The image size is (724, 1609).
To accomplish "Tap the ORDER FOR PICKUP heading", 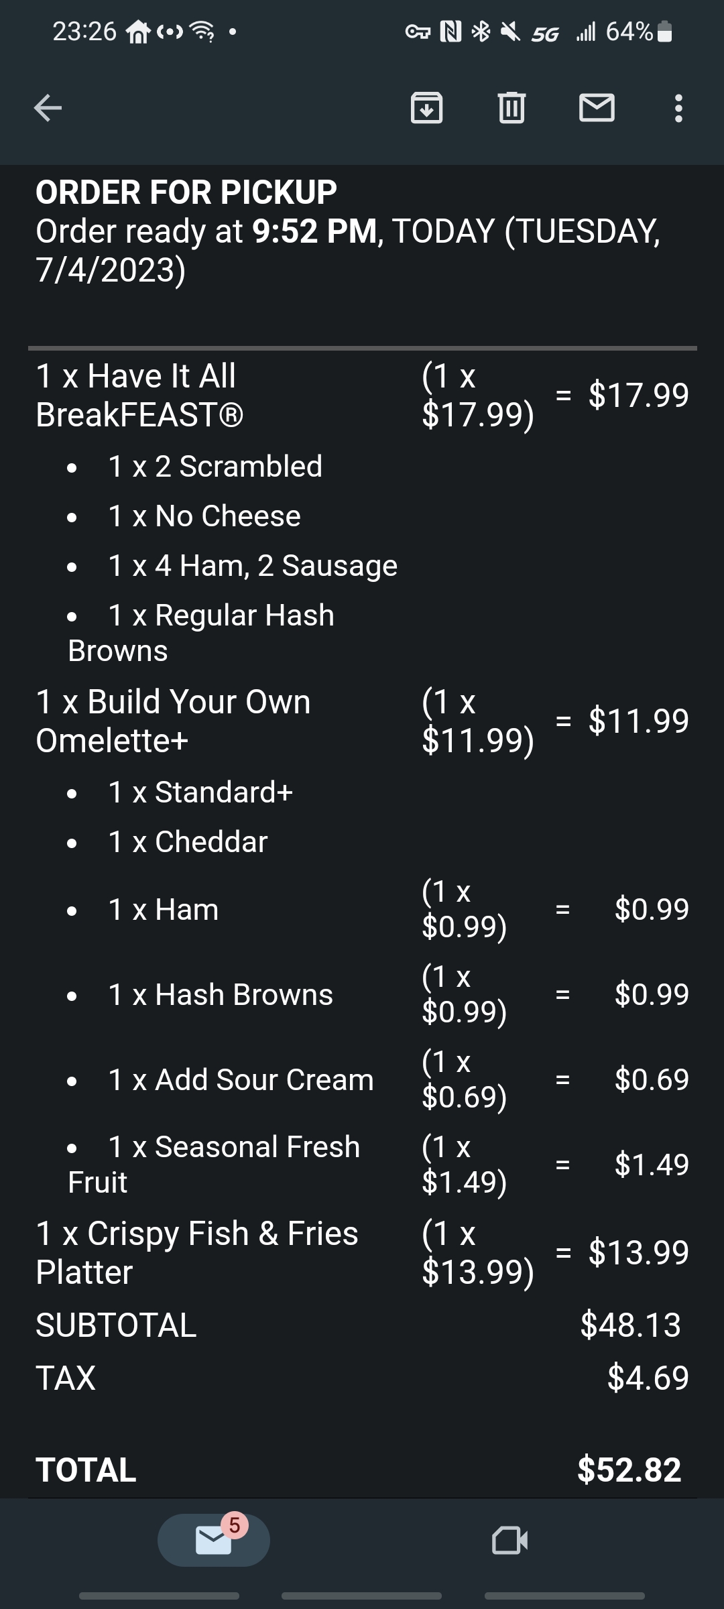I will 186,192.
